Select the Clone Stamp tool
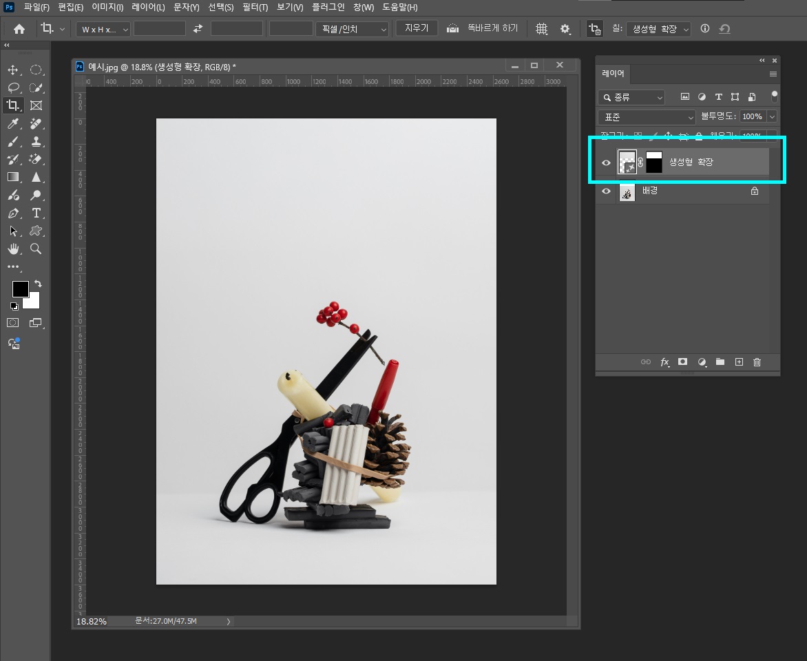Image resolution: width=807 pixels, height=661 pixels. click(36, 142)
